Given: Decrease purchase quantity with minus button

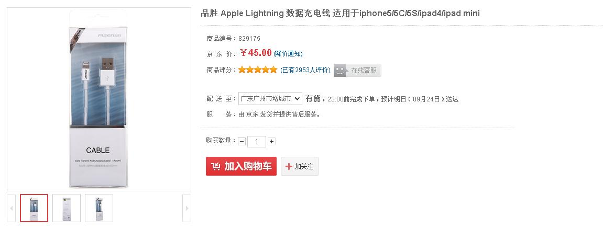Looking at the screenshot, I should pyautogui.click(x=242, y=142).
